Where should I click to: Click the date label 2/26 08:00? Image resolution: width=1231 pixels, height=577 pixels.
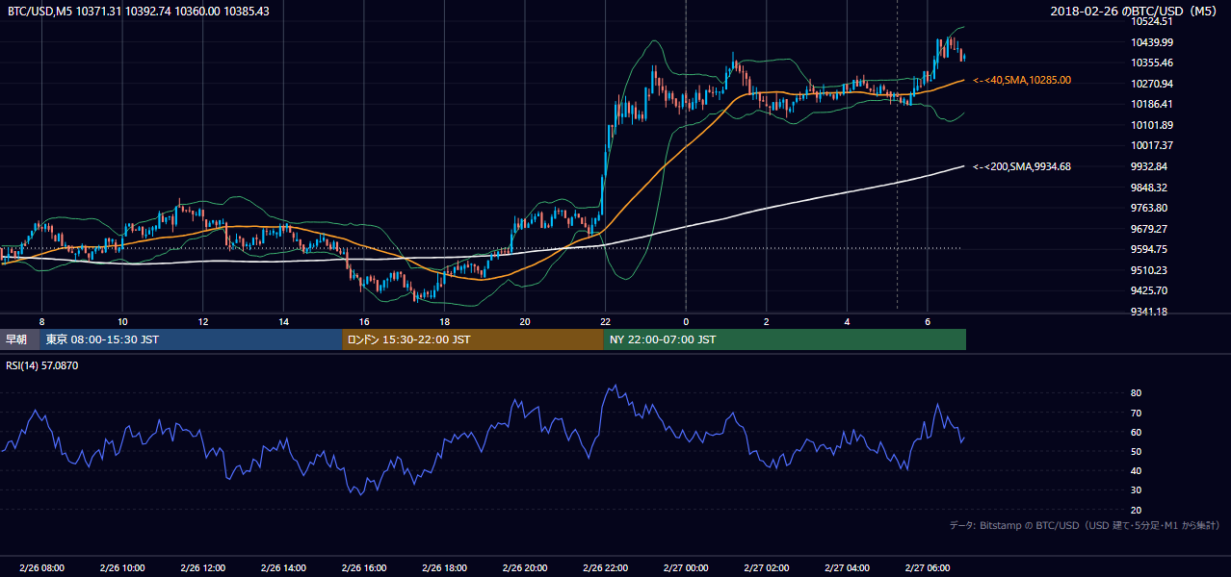[x=41, y=567]
